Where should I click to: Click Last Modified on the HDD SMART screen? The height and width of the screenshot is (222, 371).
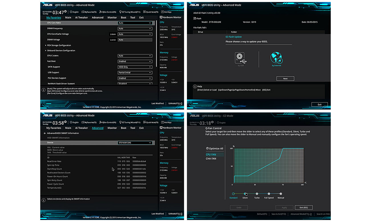158,214
